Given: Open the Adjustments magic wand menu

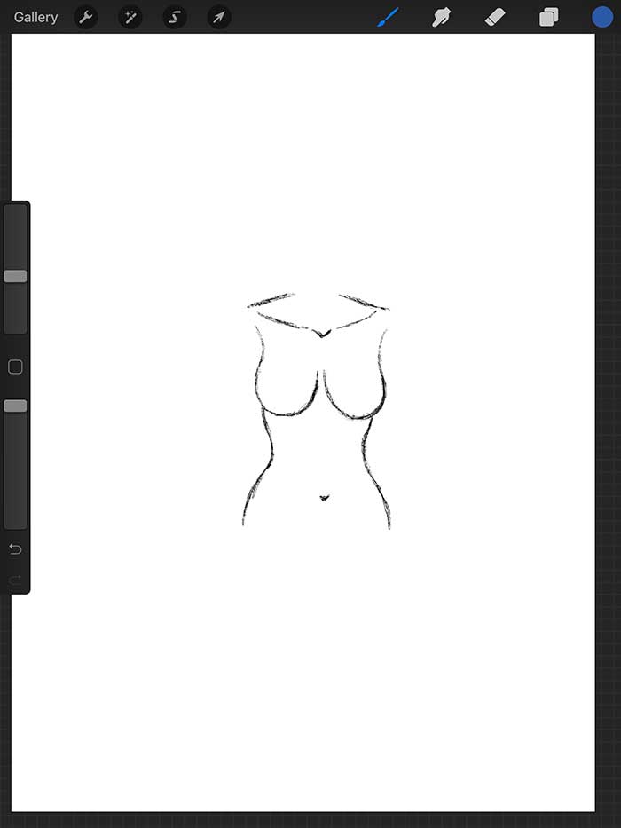Looking at the screenshot, I should [130, 18].
